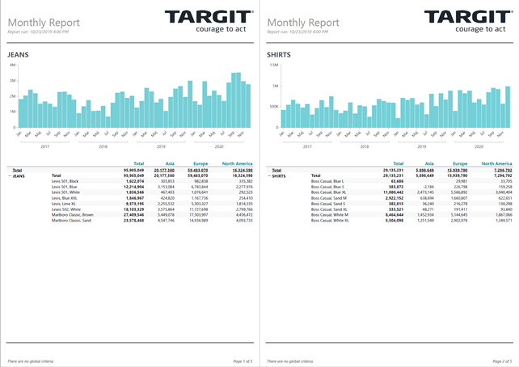Click the 2017 year label under SHIRTS chart
Screen dimensions: 519x367
click(307, 146)
